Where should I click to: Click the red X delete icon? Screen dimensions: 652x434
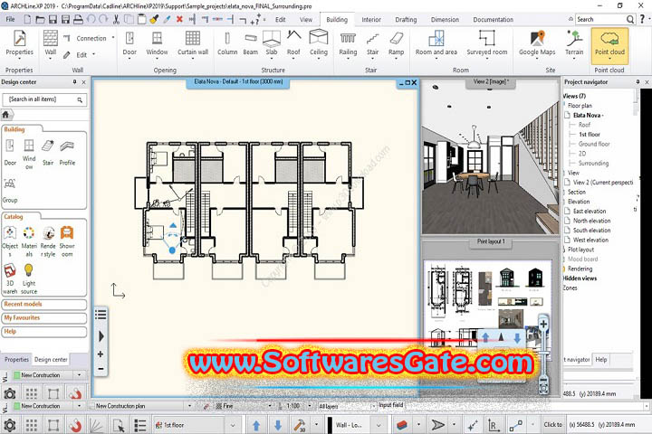click(x=179, y=19)
